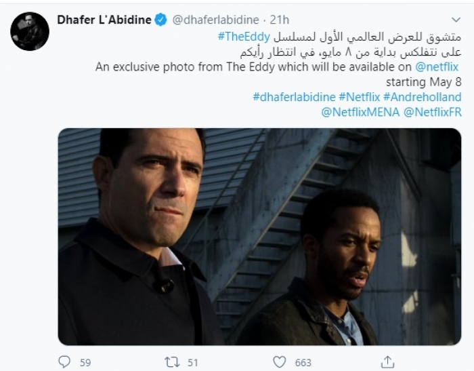This screenshot has height=371, width=474.
Task: Open Dhafer L'Abidine's profile avatar
Action: click(30, 31)
